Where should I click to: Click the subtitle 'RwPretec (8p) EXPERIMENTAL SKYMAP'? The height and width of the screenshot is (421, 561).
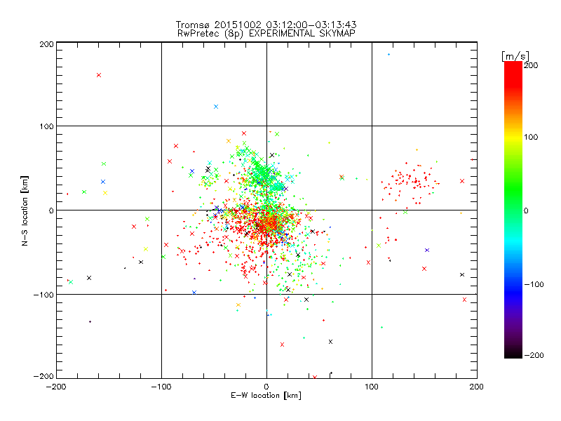266,33
